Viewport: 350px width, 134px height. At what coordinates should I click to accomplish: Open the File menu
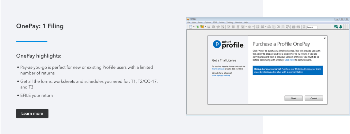[x=189, y=22]
